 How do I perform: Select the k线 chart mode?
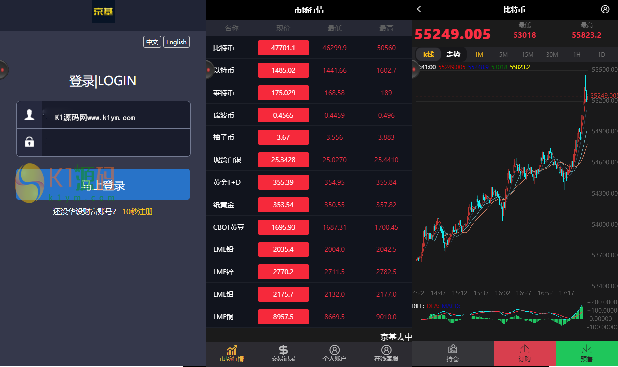429,54
